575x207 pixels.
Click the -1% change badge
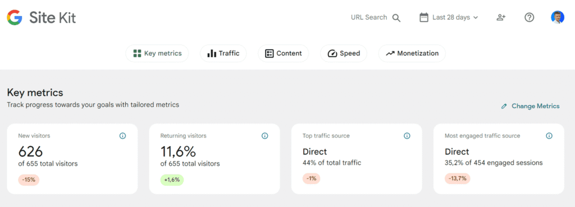click(x=311, y=178)
